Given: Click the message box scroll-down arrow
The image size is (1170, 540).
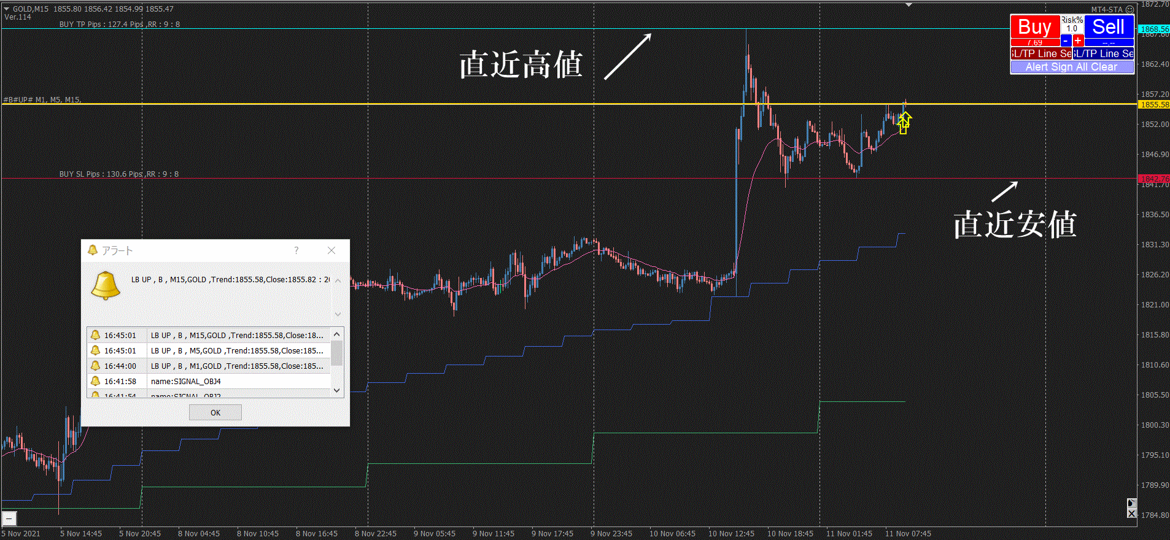Looking at the screenshot, I should point(338,314).
